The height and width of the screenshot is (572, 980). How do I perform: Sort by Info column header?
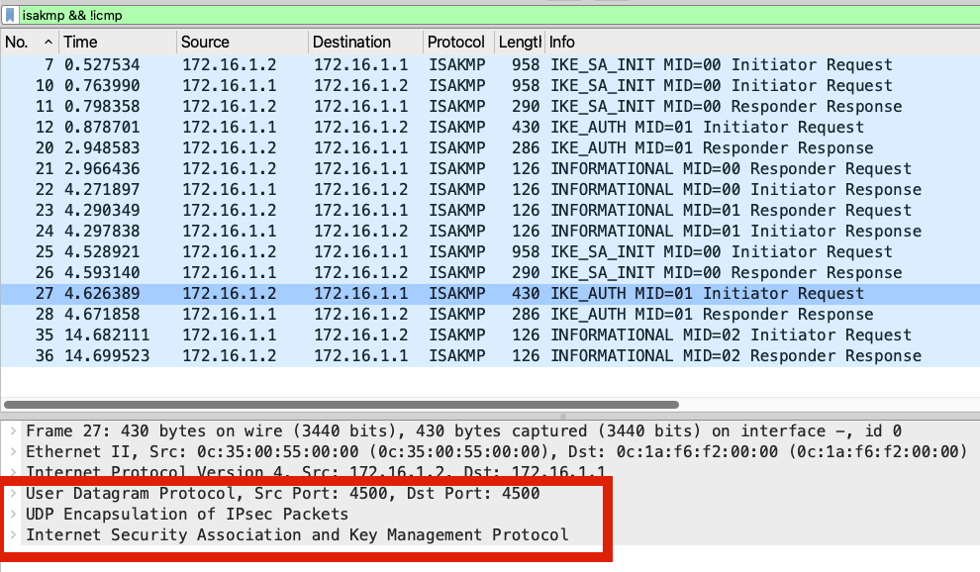[x=762, y=42]
